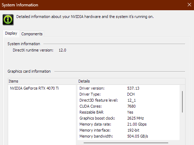
Task: Click the Memory data rate label
Action: (x=95, y=124)
